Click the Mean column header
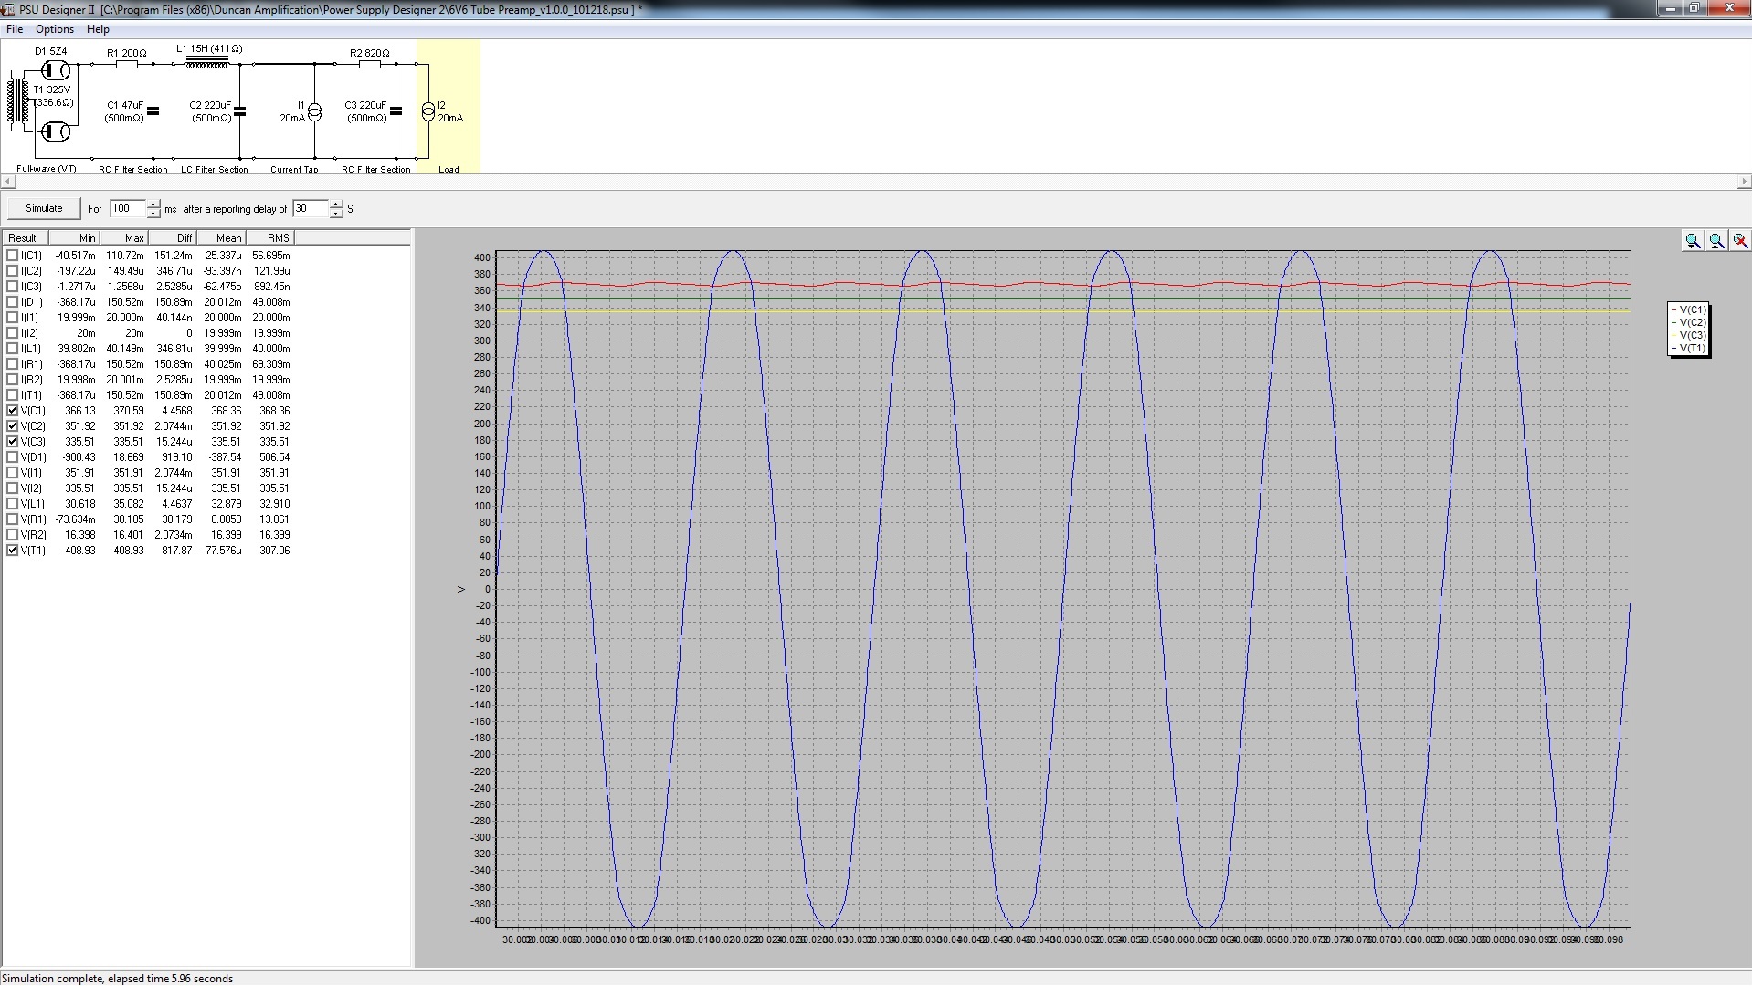Screen dimensions: 1752x986 (x=221, y=237)
